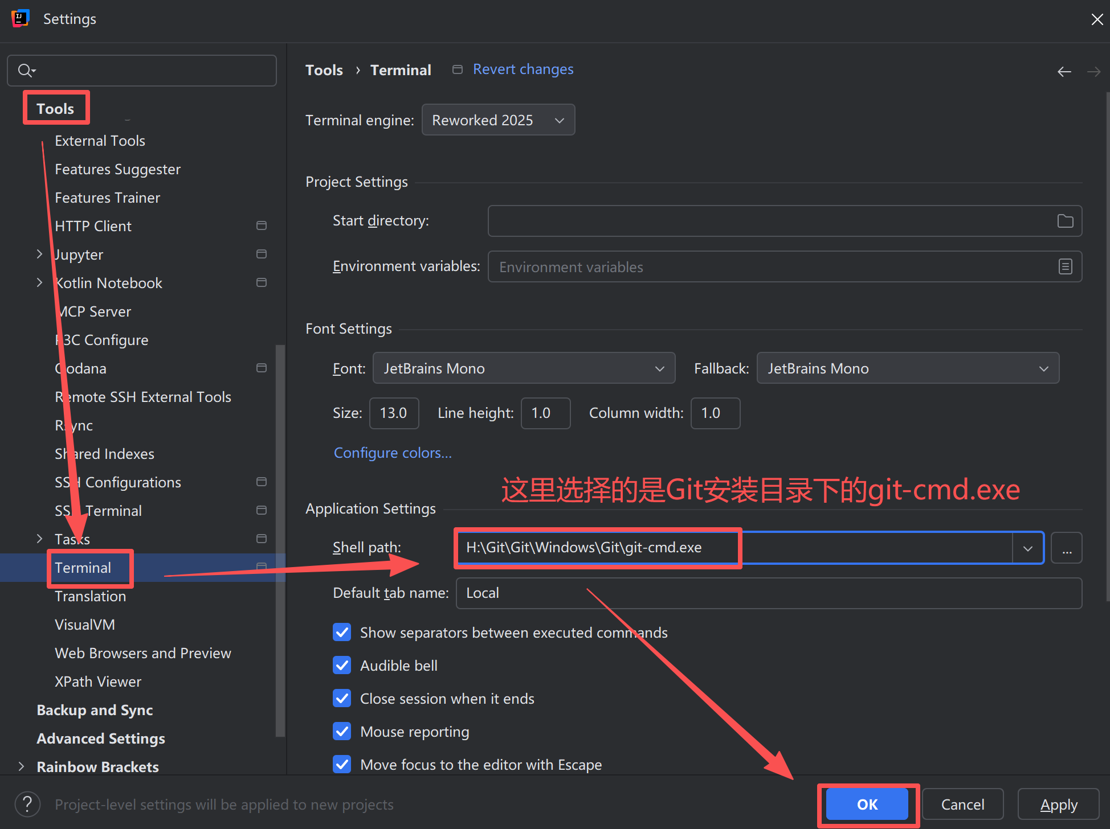Click the back navigation arrow

1064,72
